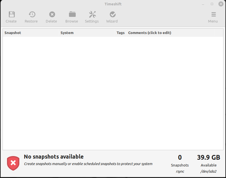Click the snapshot count showing 0
The image size is (226, 178).
click(180, 157)
